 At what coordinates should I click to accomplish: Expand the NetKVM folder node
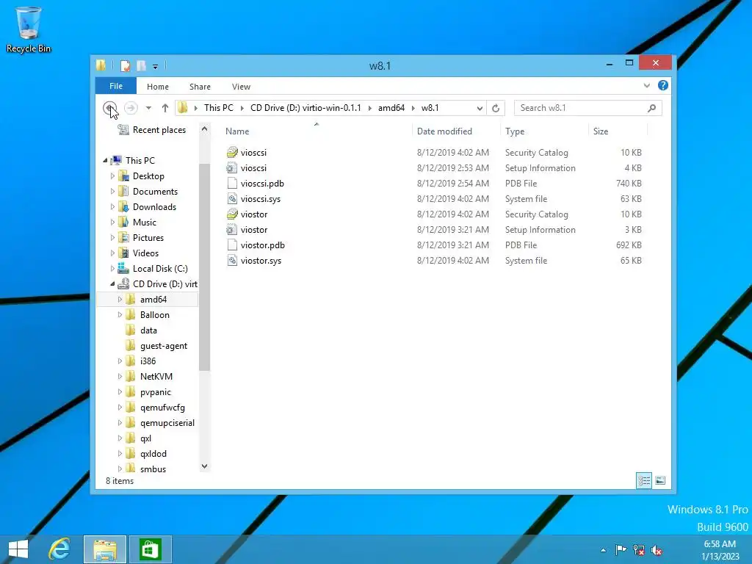click(120, 377)
